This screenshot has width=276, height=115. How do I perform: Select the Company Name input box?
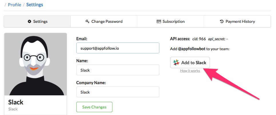tap(118, 92)
